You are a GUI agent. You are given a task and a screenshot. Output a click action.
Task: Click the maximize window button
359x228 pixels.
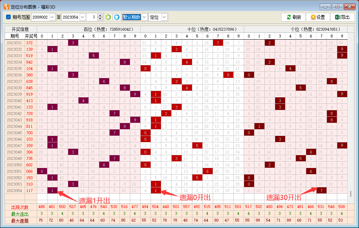(337, 6)
